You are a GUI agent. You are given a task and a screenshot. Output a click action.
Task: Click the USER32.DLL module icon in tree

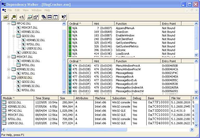(x=14, y=78)
